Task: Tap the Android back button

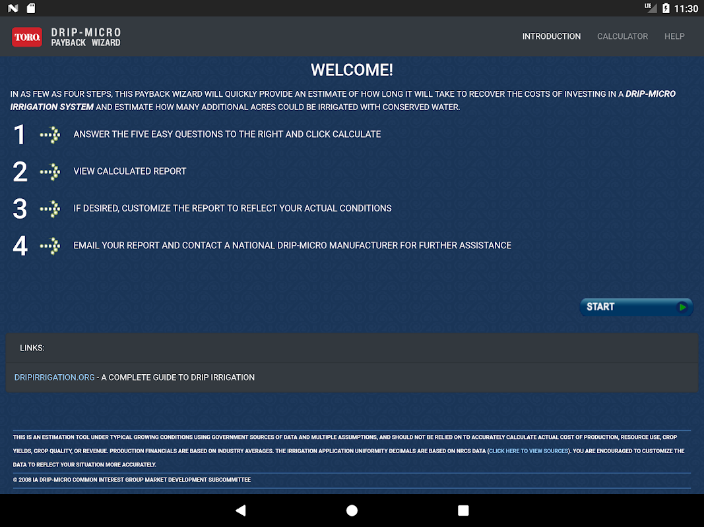Action: click(241, 511)
